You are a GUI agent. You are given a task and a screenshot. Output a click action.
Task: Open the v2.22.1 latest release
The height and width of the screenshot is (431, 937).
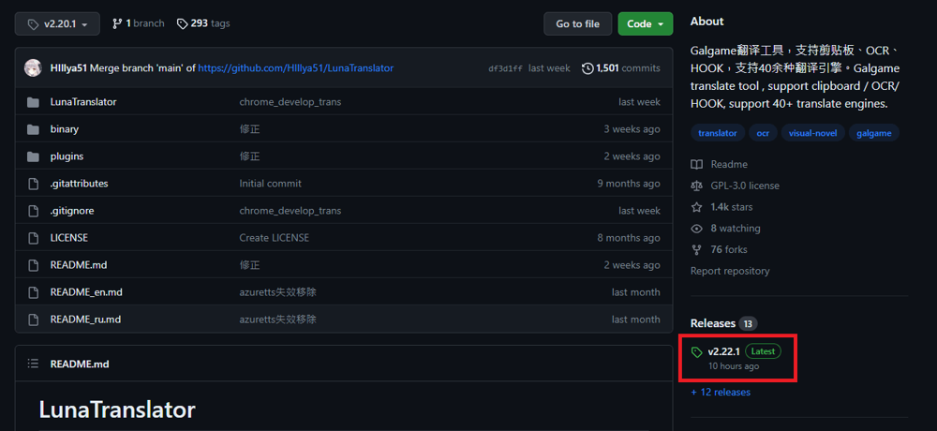tap(721, 351)
